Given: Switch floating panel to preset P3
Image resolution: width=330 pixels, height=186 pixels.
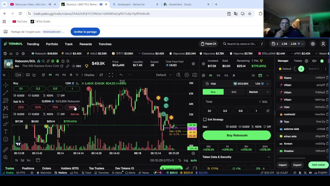Looking at the screenshot, I should (64, 75).
